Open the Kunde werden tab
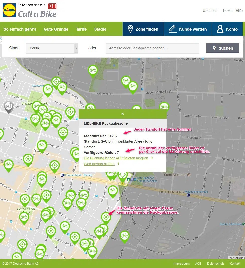 (188, 29)
